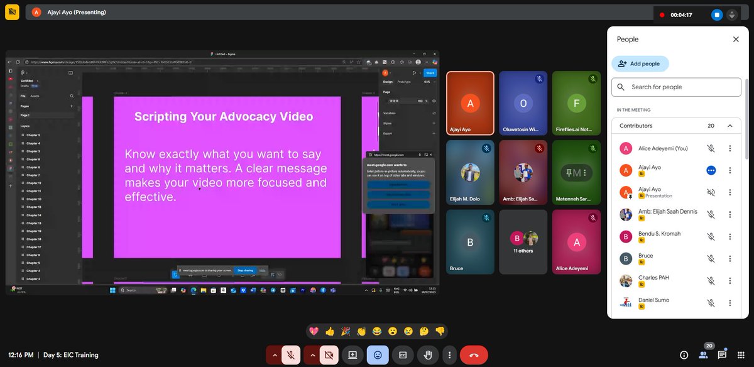Select Ajayi Ayo video tile
The height and width of the screenshot is (367, 754).
coord(470,104)
